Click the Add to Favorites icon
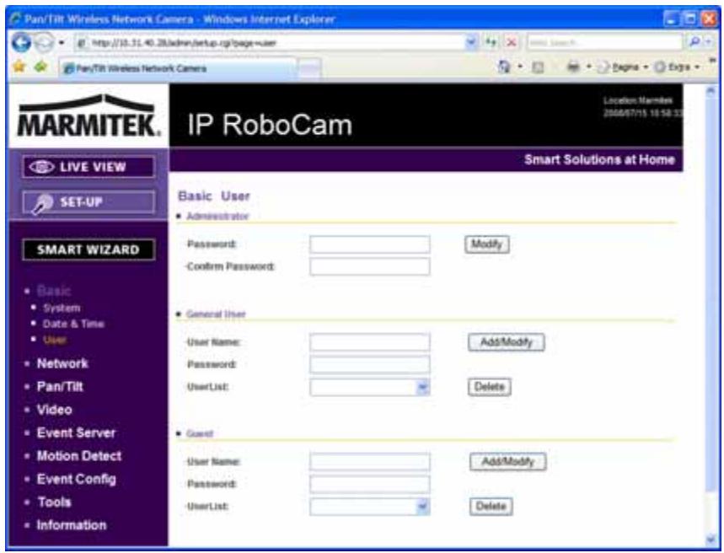 pos(41,67)
